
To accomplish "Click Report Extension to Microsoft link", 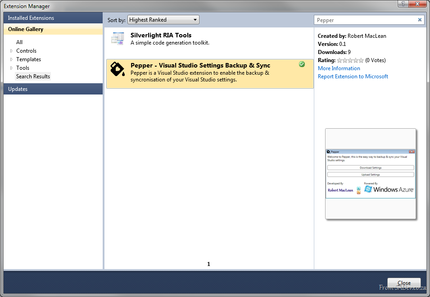I will pyautogui.click(x=353, y=76).
